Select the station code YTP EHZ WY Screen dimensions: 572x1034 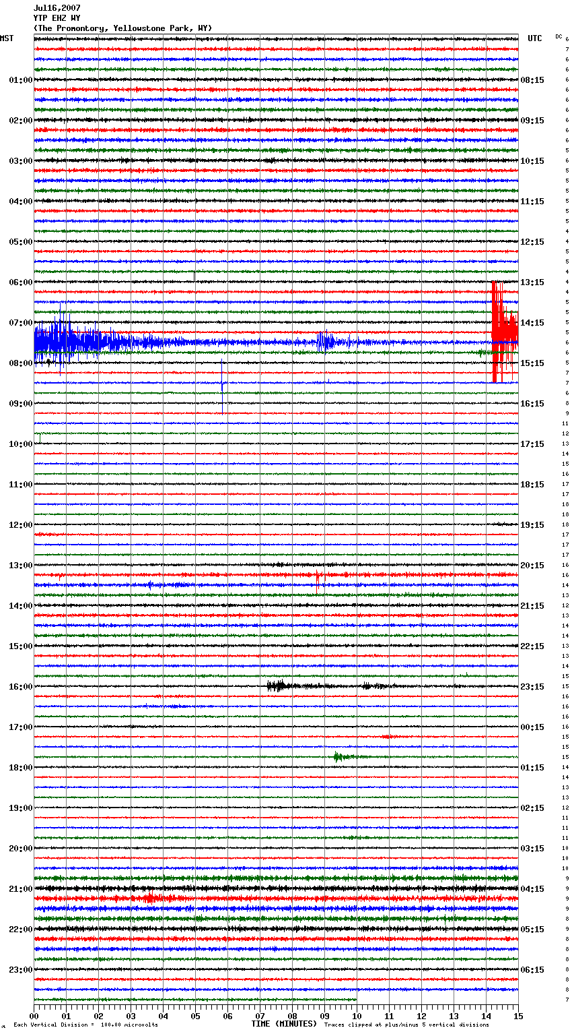pos(57,18)
